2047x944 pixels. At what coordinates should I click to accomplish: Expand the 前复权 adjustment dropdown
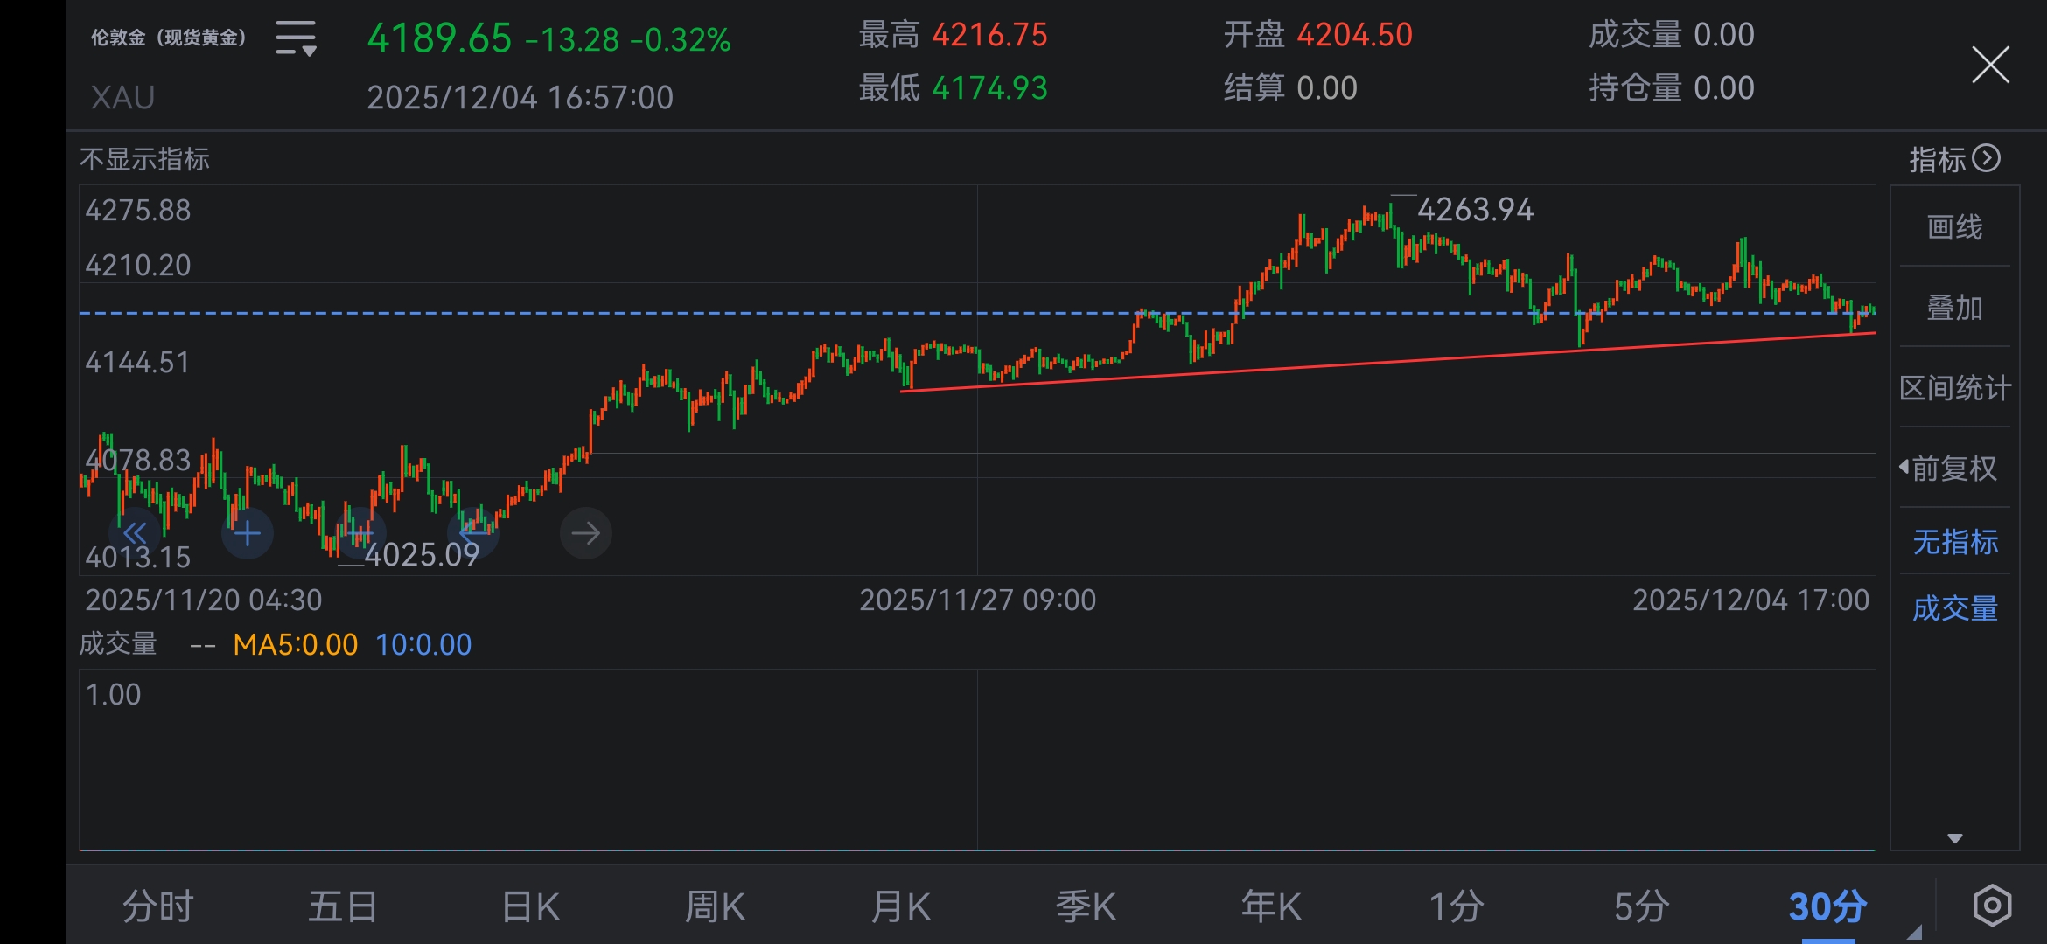click(x=1951, y=469)
